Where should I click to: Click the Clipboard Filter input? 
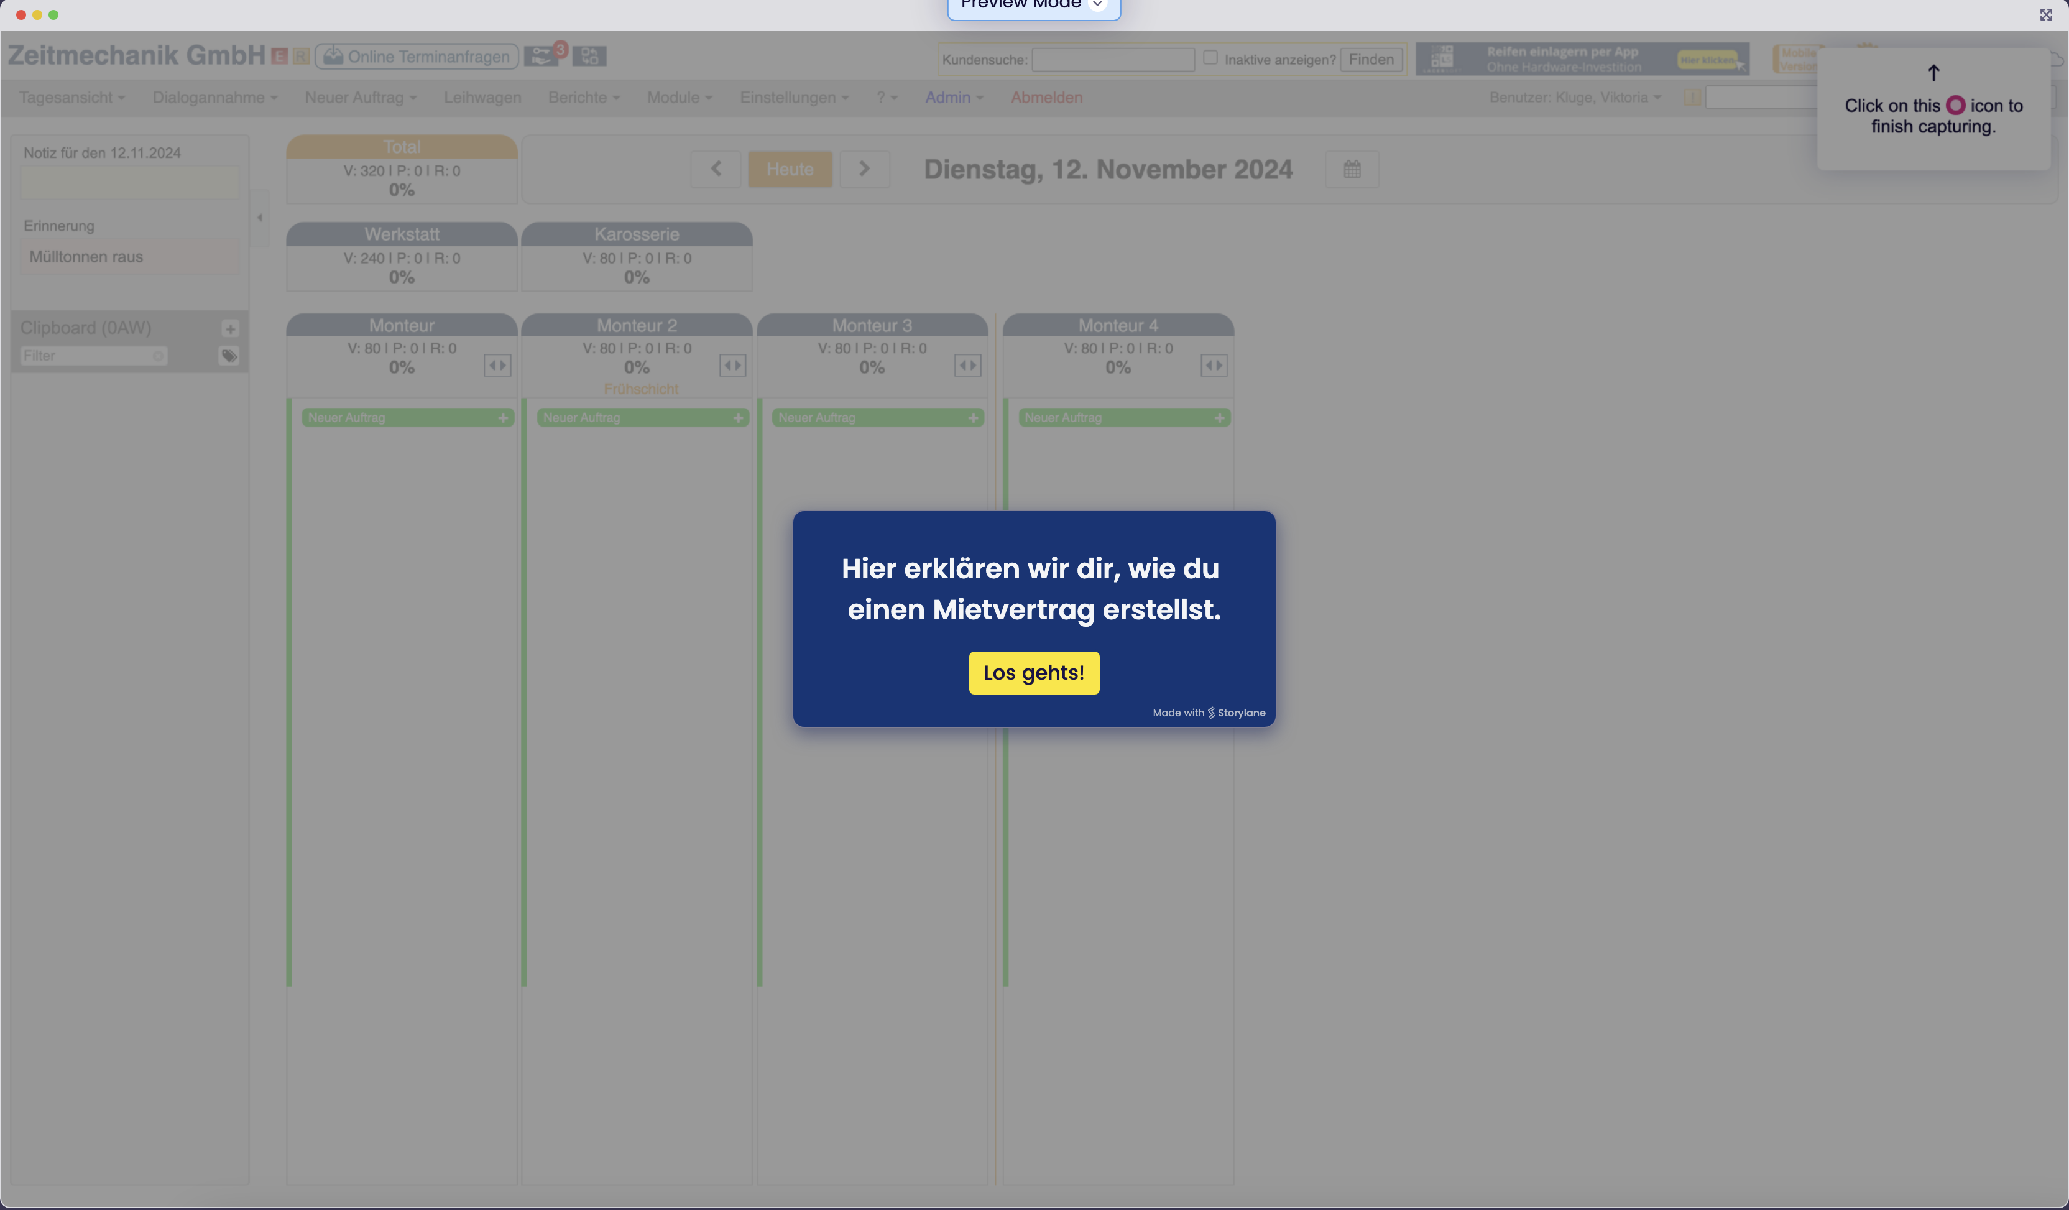(x=94, y=356)
